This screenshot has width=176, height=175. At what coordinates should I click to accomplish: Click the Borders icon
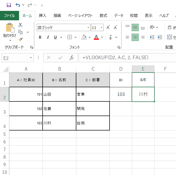69,37
